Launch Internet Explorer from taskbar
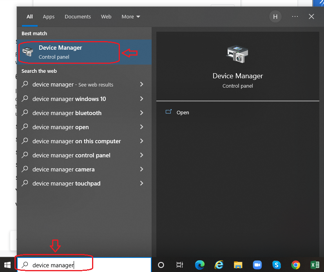This screenshot has height=272, width=324. pyautogui.click(x=219, y=265)
